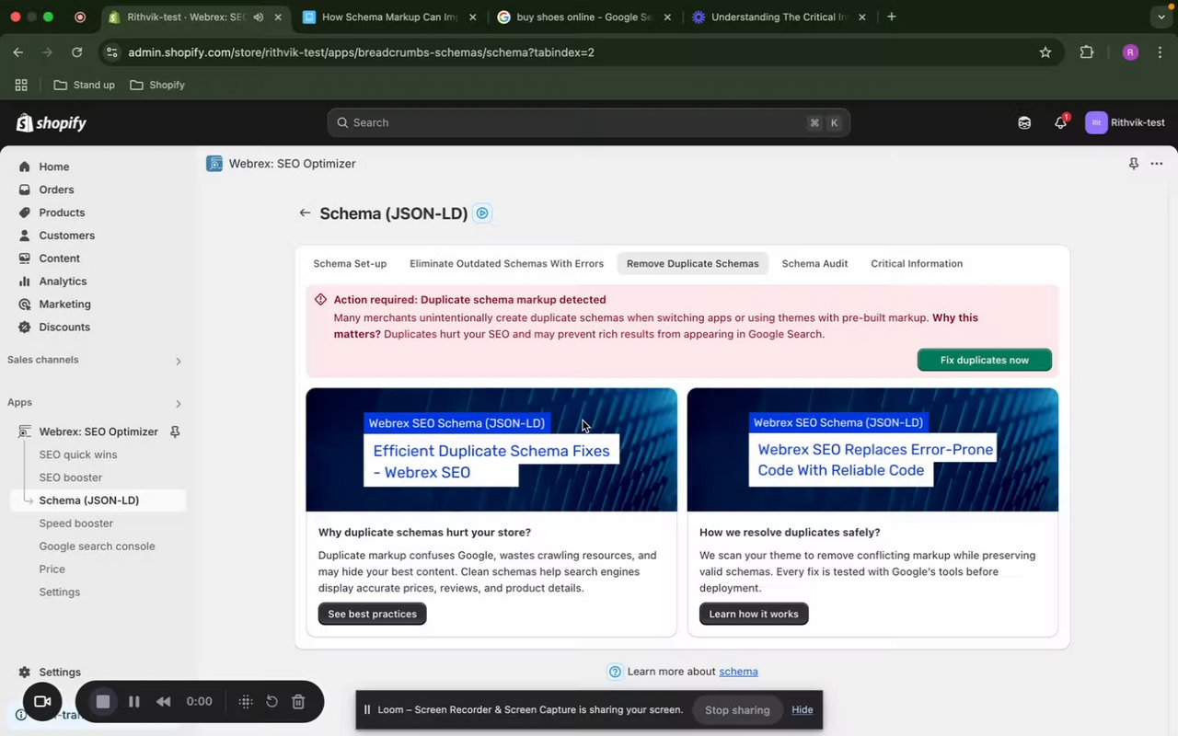Open Price in the Webrex sidebar
This screenshot has height=736, width=1178.
click(x=52, y=569)
